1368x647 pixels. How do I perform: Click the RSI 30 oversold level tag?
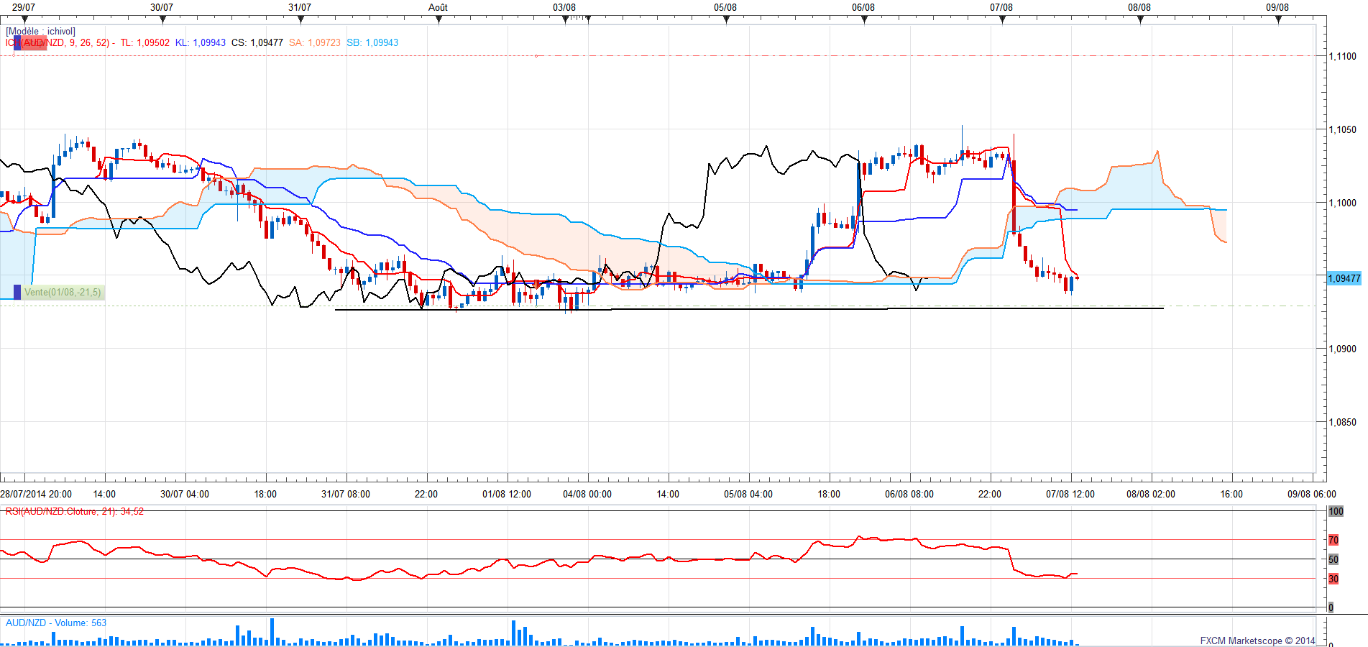[1333, 579]
